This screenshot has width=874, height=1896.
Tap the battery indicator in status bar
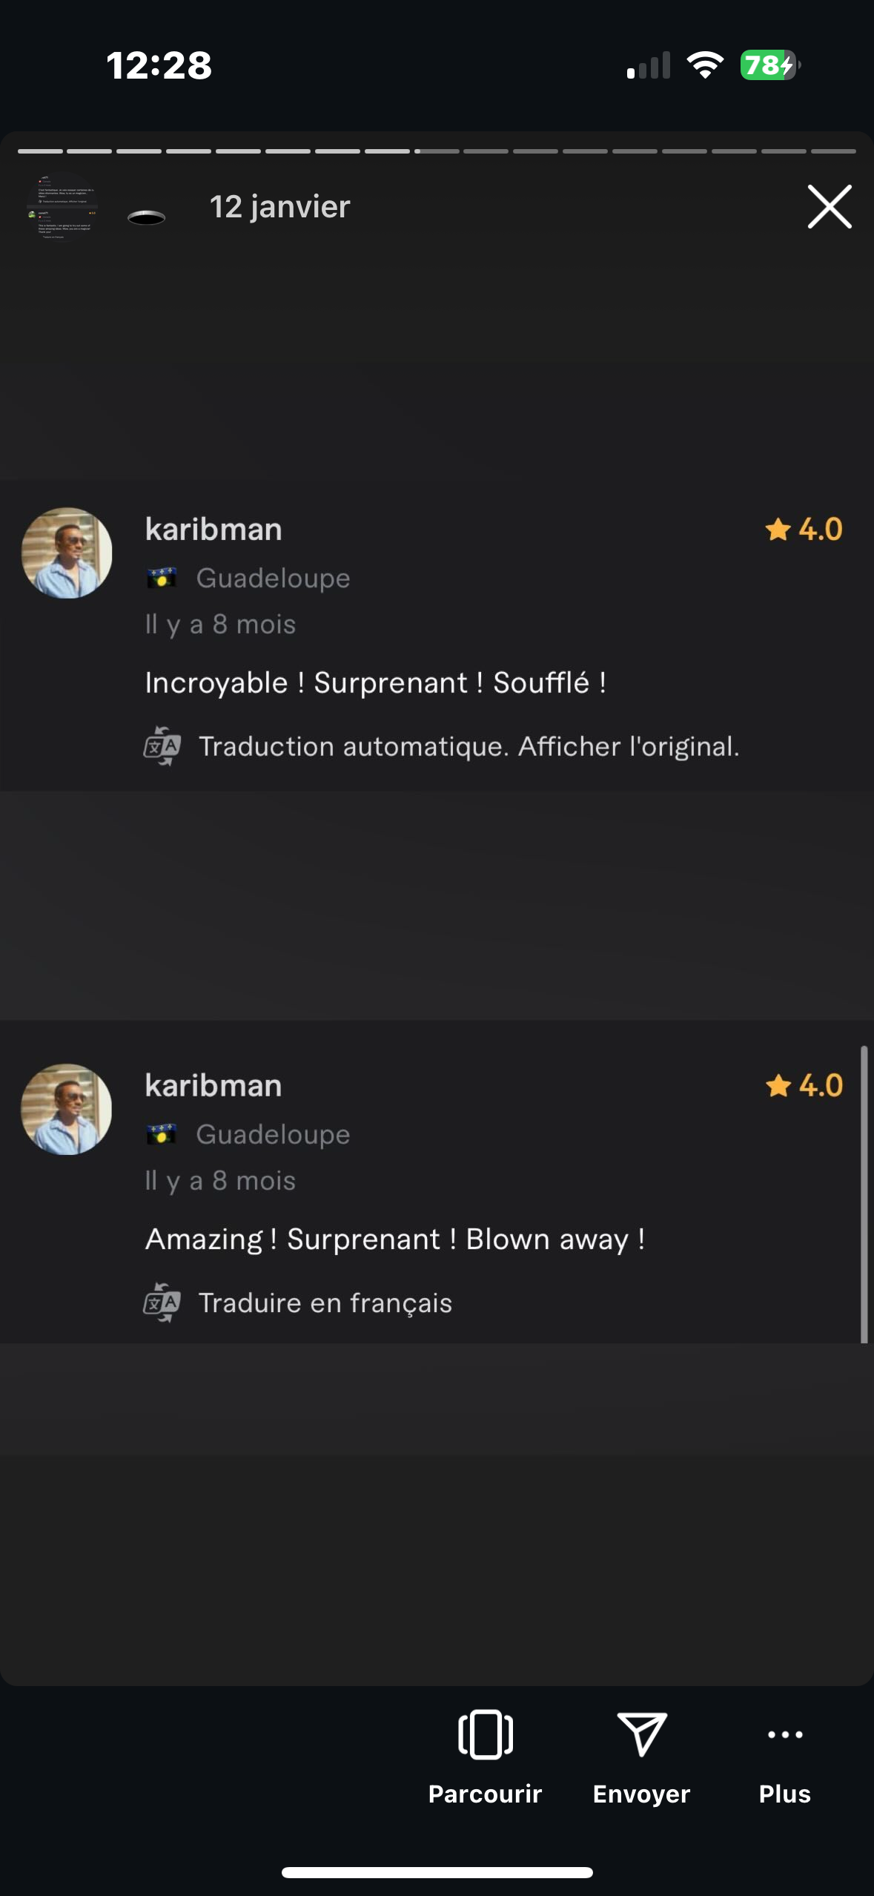coord(769,65)
